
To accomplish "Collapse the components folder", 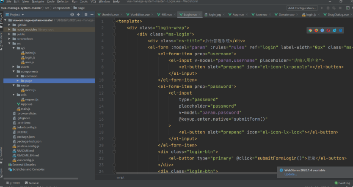I will click(14, 71).
